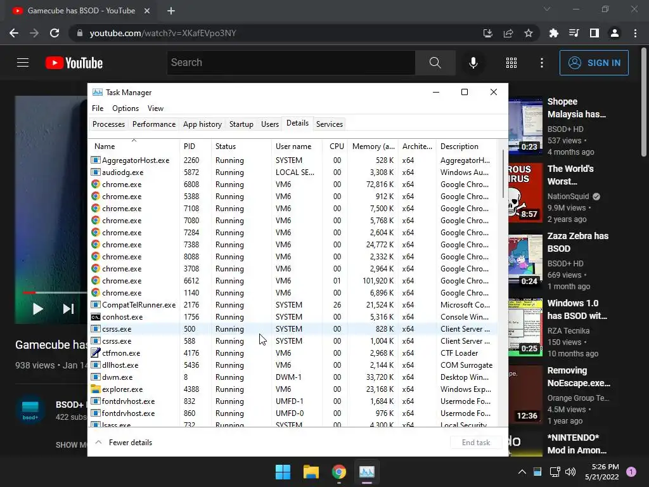This screenshot has height=487, width=649.
Task: Open the media control icon in Chrome toolbar
Action: [x=574, y=33]
